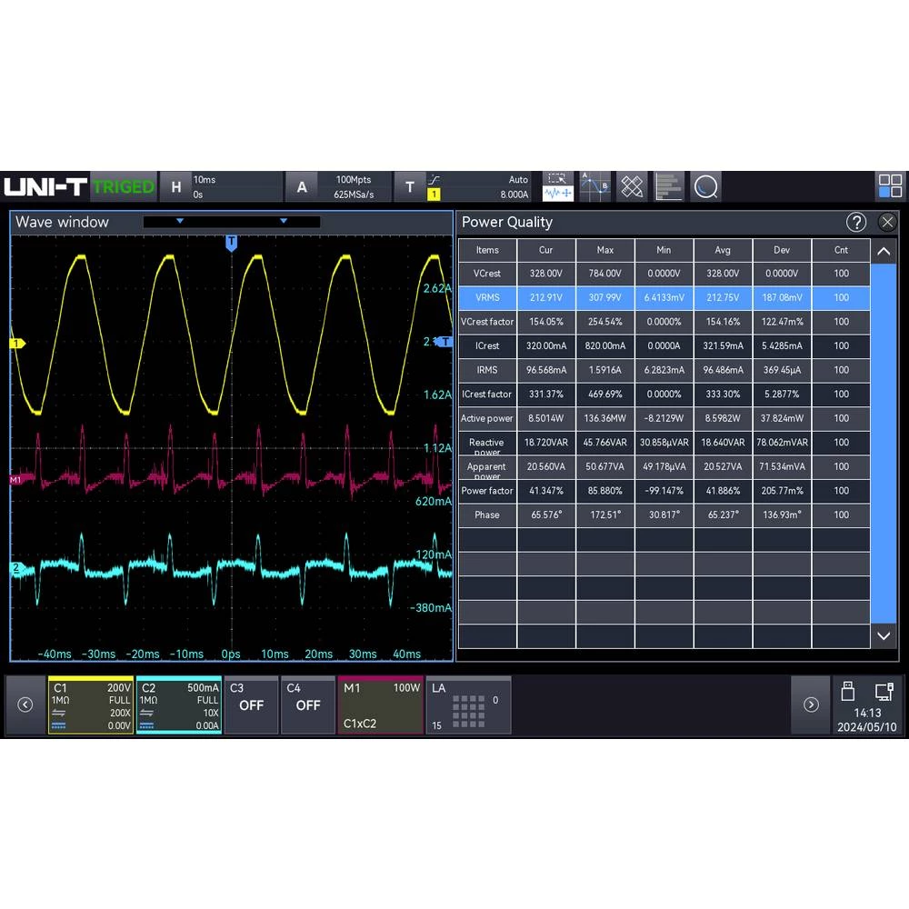Open the cursor A-B measurement tool
Viewport: 909px width, 909px height.
(594, 186)
